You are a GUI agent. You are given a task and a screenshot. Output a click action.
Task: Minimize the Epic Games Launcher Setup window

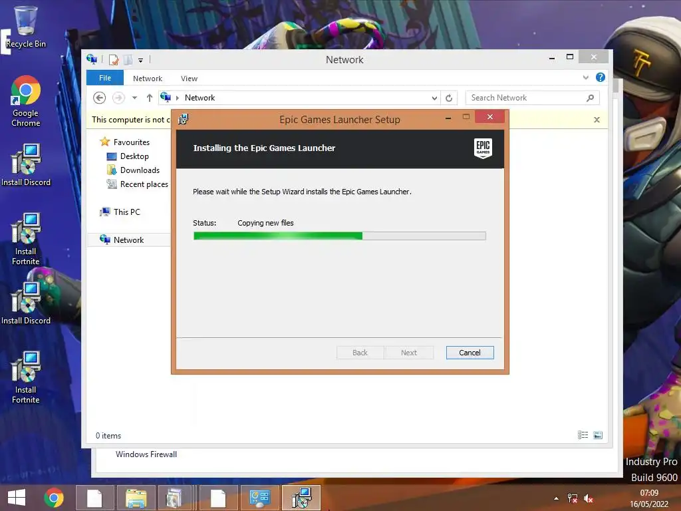(448, 117)
